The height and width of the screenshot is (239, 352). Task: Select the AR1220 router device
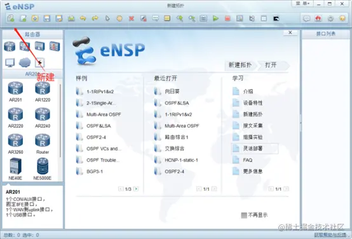[43, 92]
